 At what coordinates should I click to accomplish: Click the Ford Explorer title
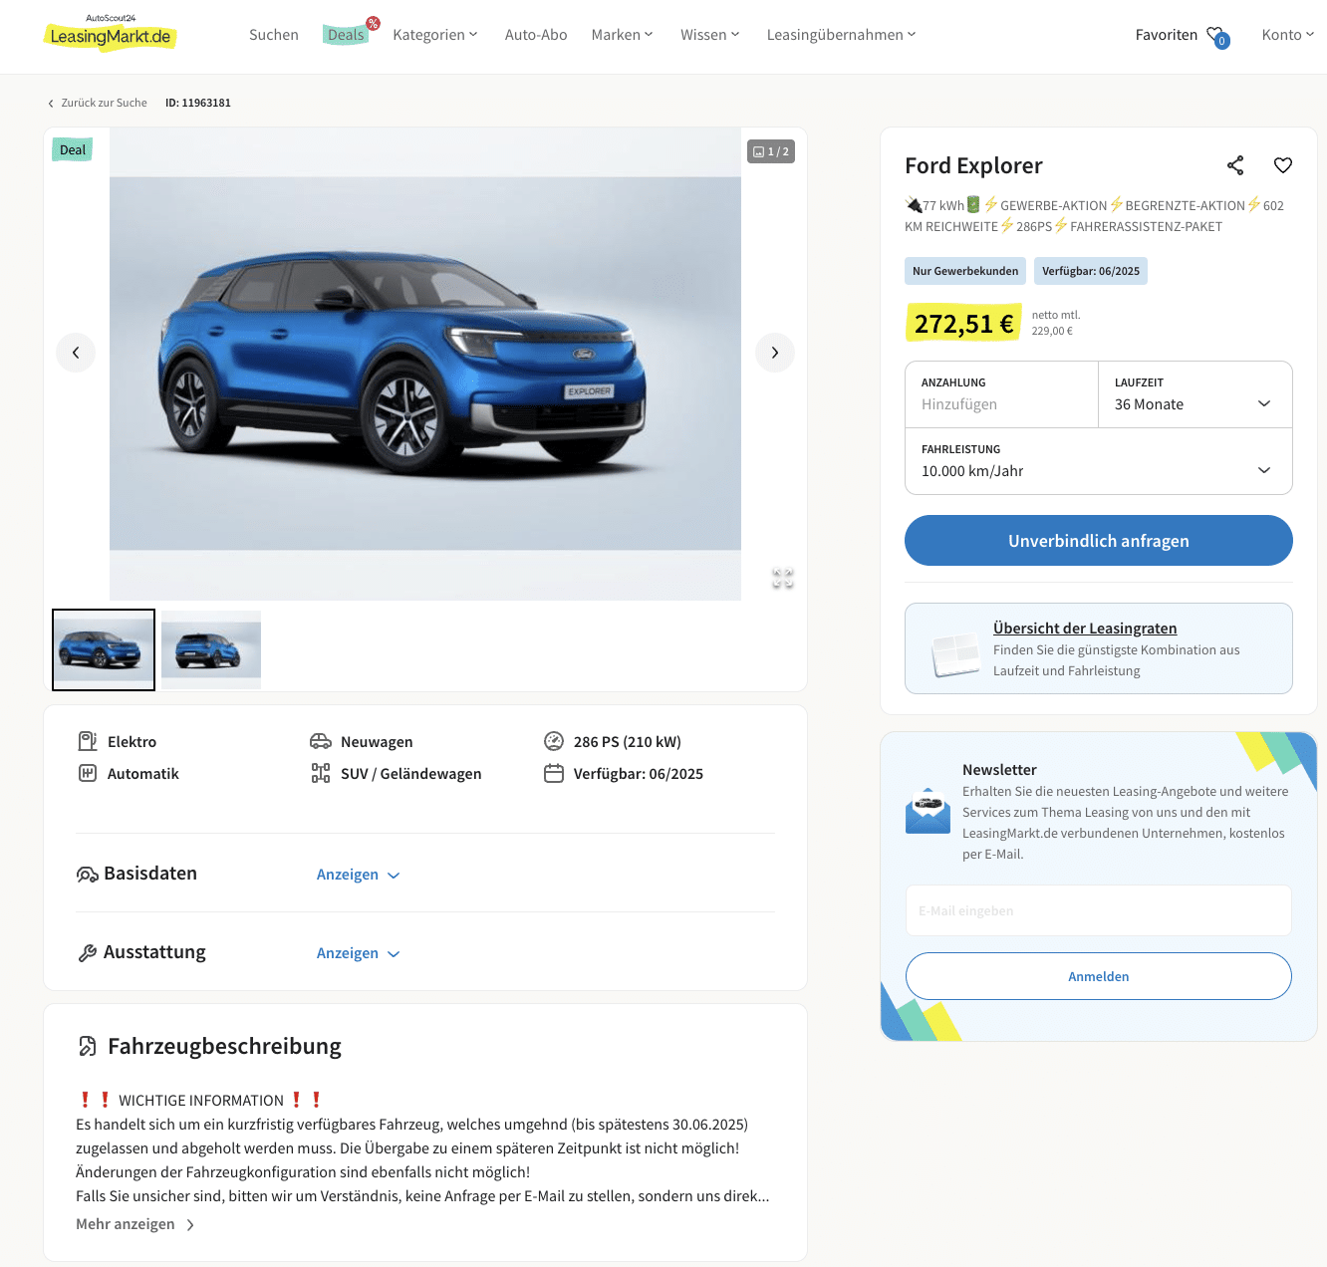tap(973, 165)
